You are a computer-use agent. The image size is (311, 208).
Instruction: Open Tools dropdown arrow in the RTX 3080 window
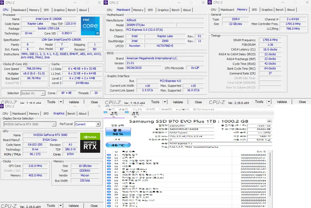(x=61, y=206)
